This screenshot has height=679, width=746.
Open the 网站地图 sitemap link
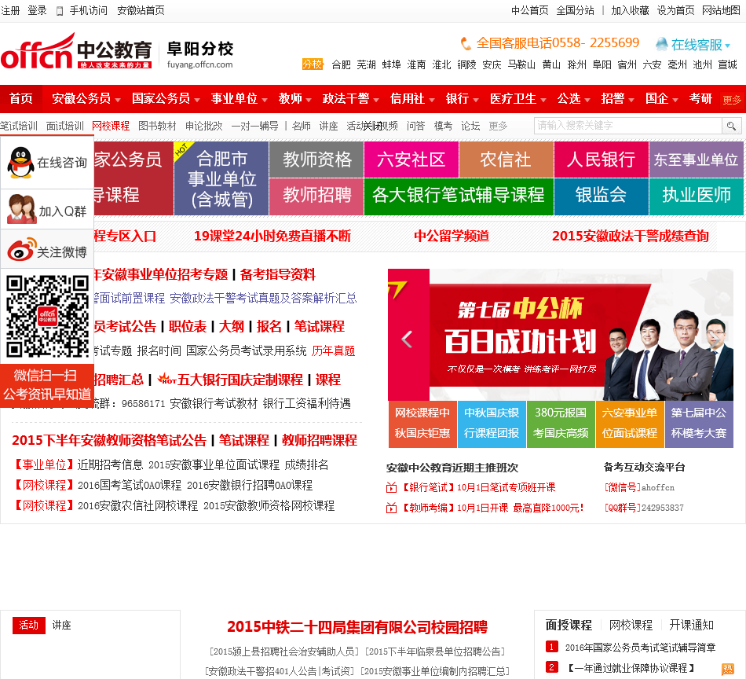[721, 10]
